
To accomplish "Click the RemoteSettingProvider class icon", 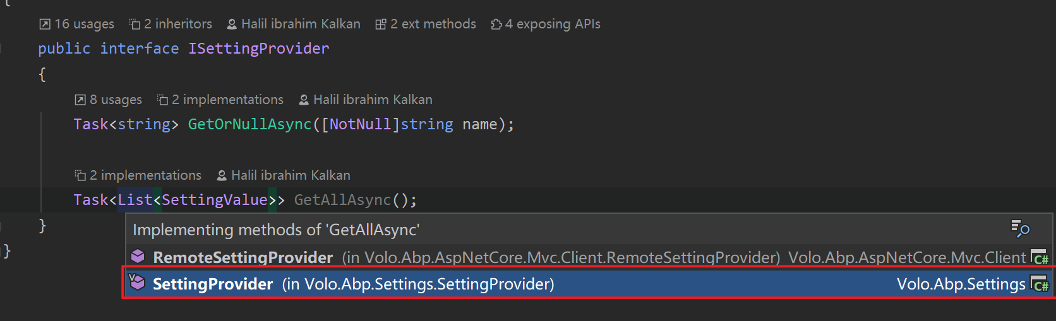I will pyautogui.click(x=138, y=256).
